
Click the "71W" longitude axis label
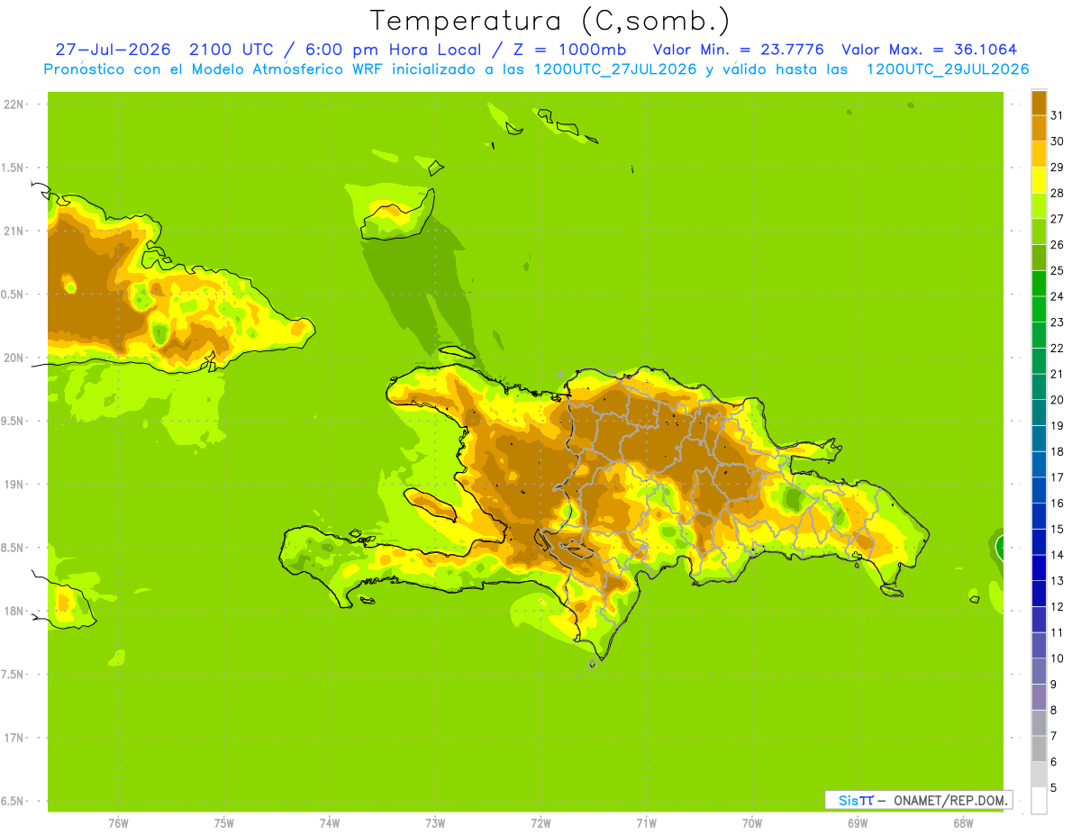tap(646, 823)
